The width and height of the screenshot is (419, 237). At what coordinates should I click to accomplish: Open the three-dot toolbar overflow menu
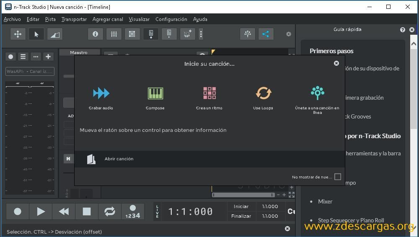click(x=201, y=34)
